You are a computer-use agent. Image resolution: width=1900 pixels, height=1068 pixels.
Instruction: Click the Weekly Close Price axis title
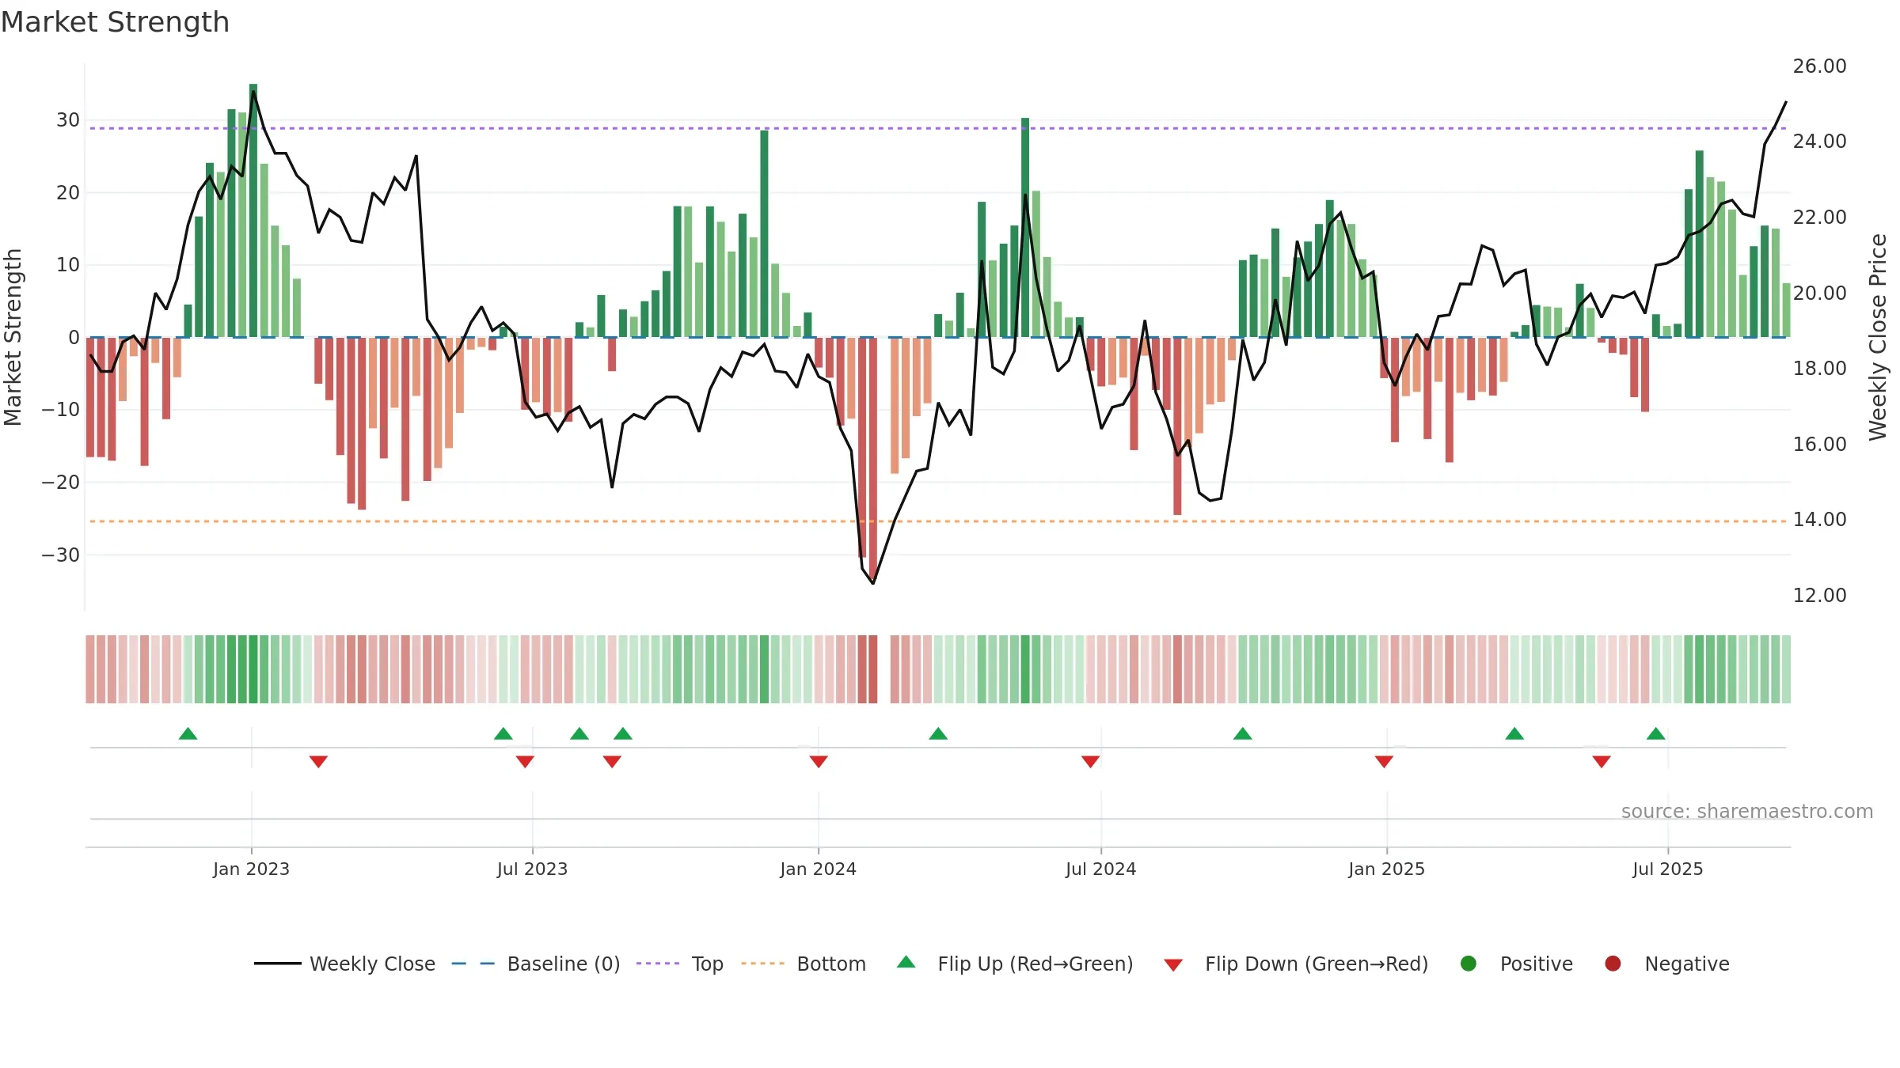[1878, 337]
